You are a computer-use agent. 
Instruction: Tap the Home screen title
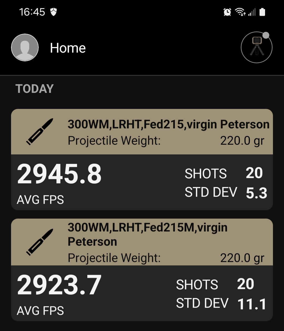click(x=68, y=48)
